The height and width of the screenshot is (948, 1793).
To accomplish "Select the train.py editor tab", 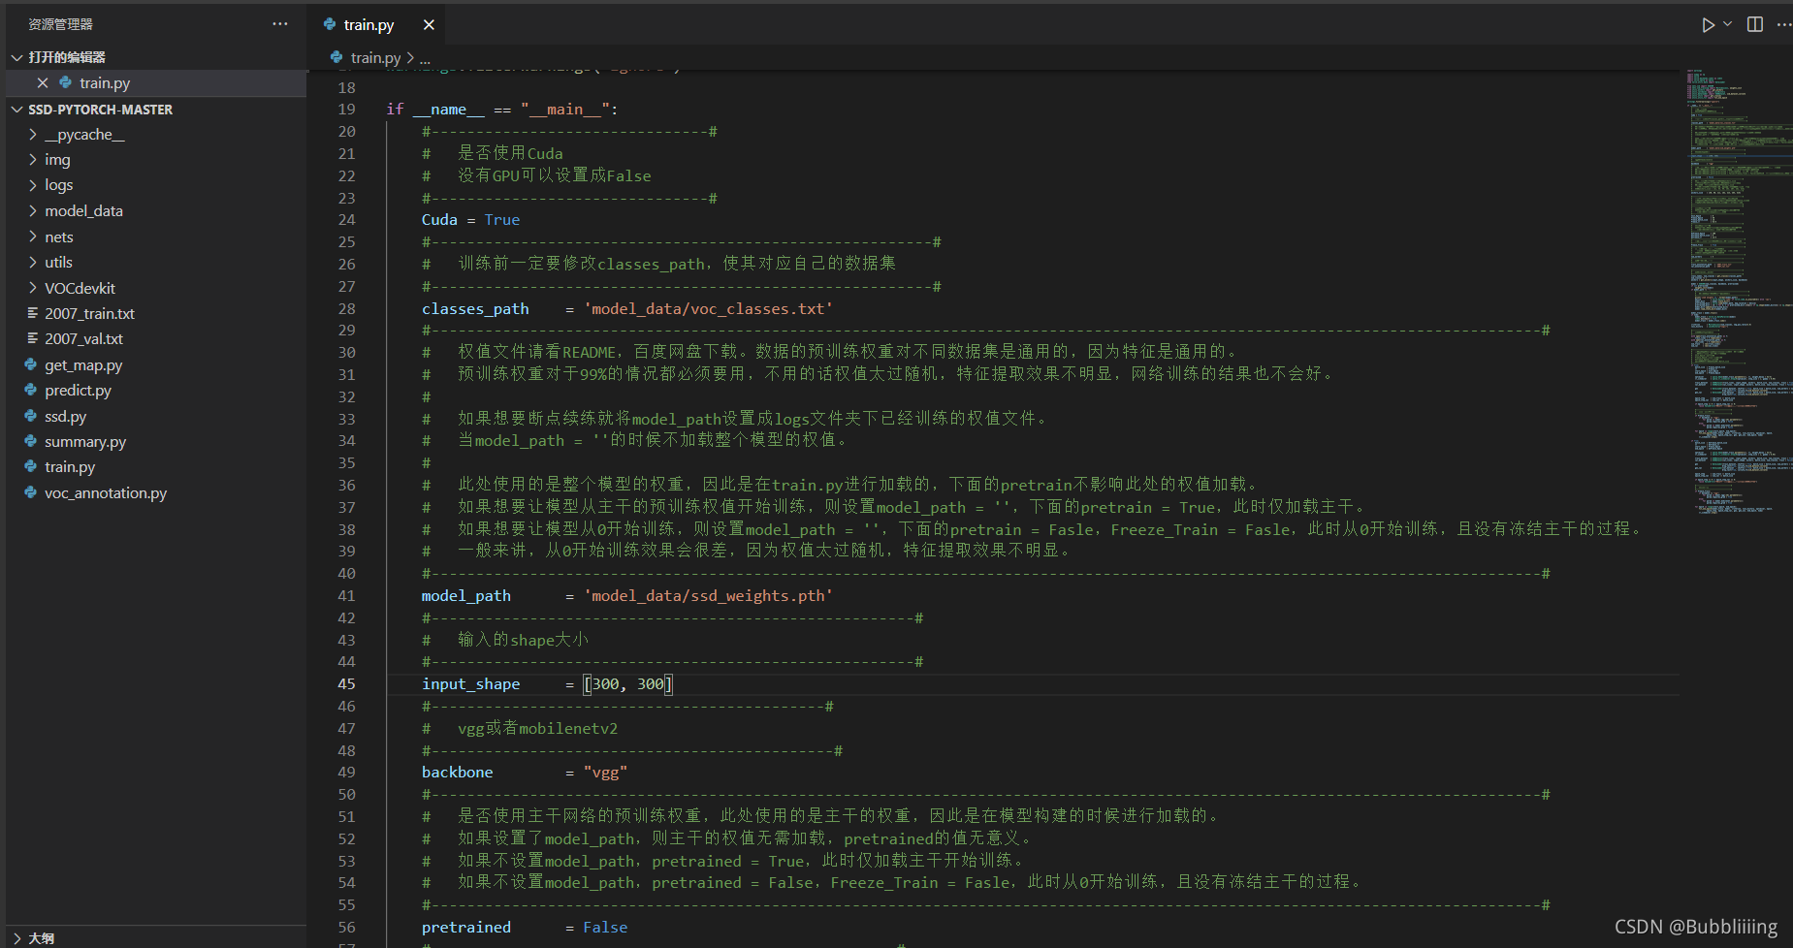I will point(376,25).
